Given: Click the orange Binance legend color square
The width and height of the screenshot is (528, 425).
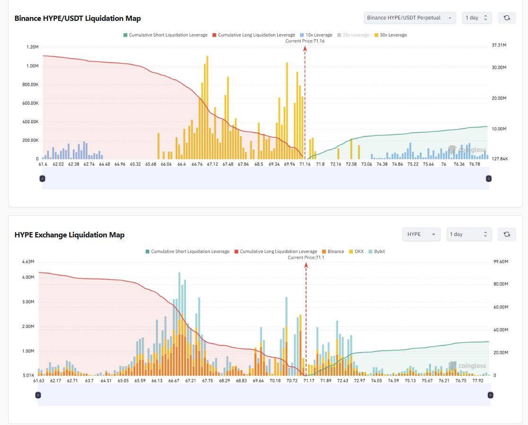Looking at the screenshot, I should click(324, 252).
